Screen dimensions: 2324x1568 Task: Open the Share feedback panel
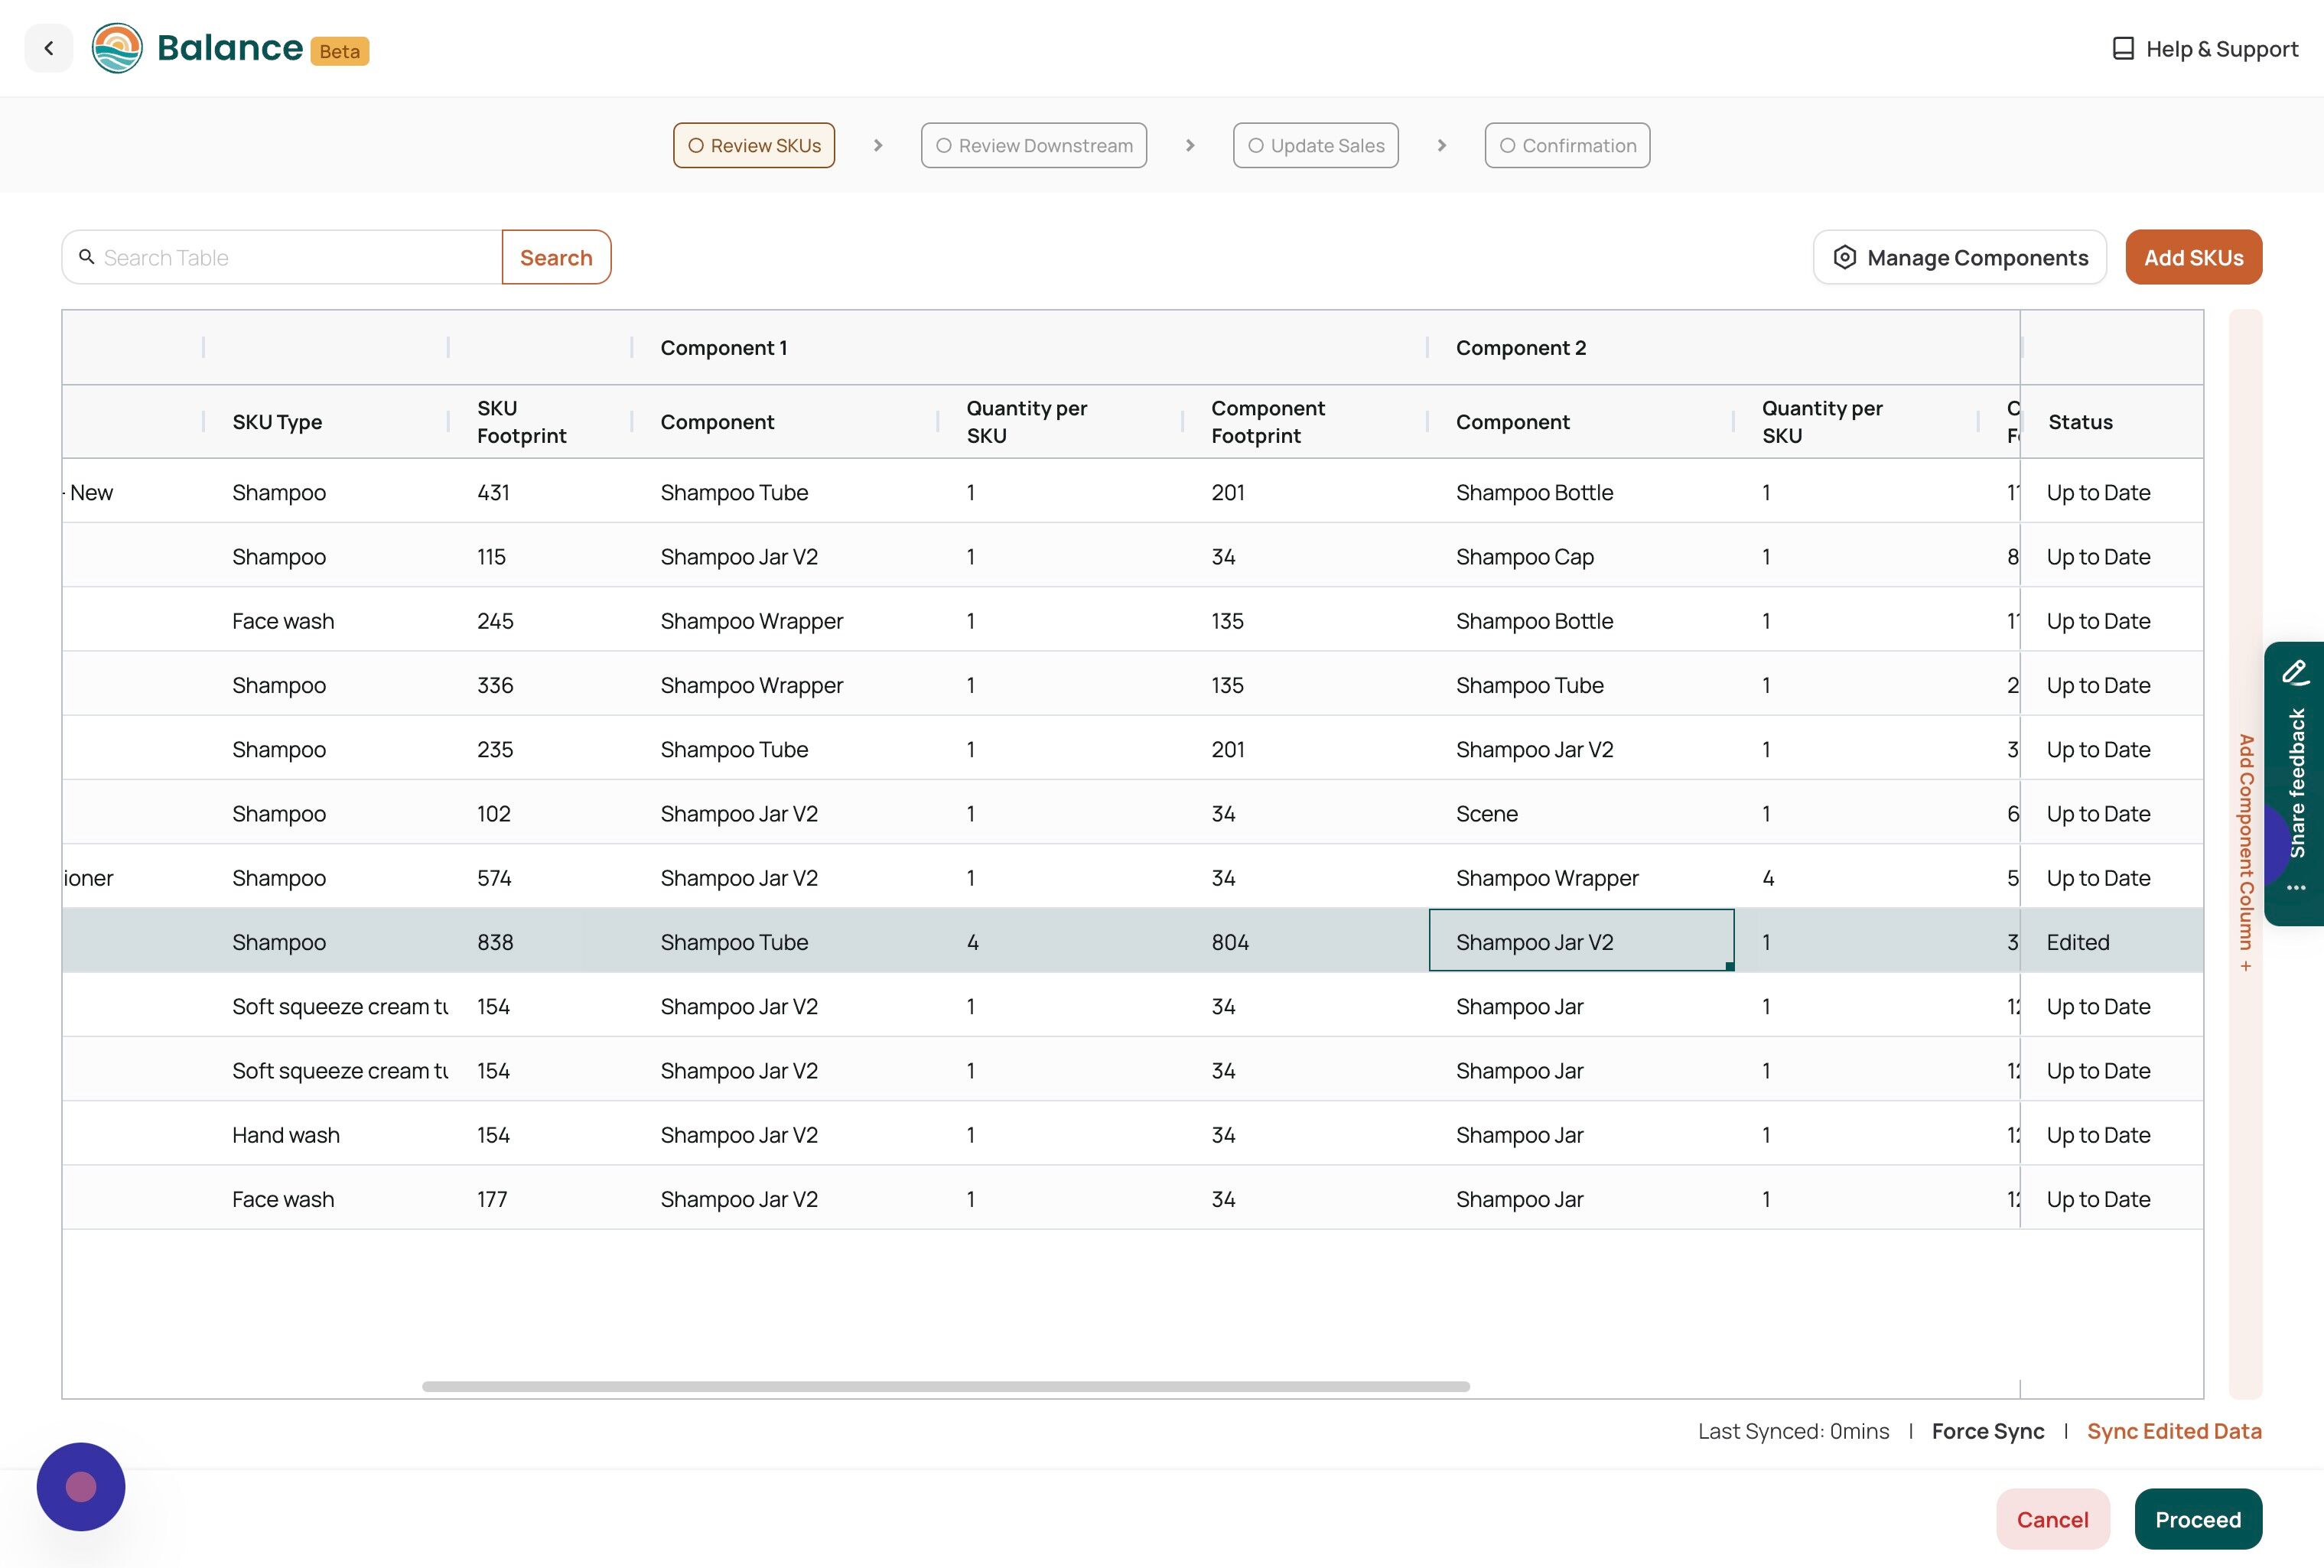click(x=2296, y=783)
